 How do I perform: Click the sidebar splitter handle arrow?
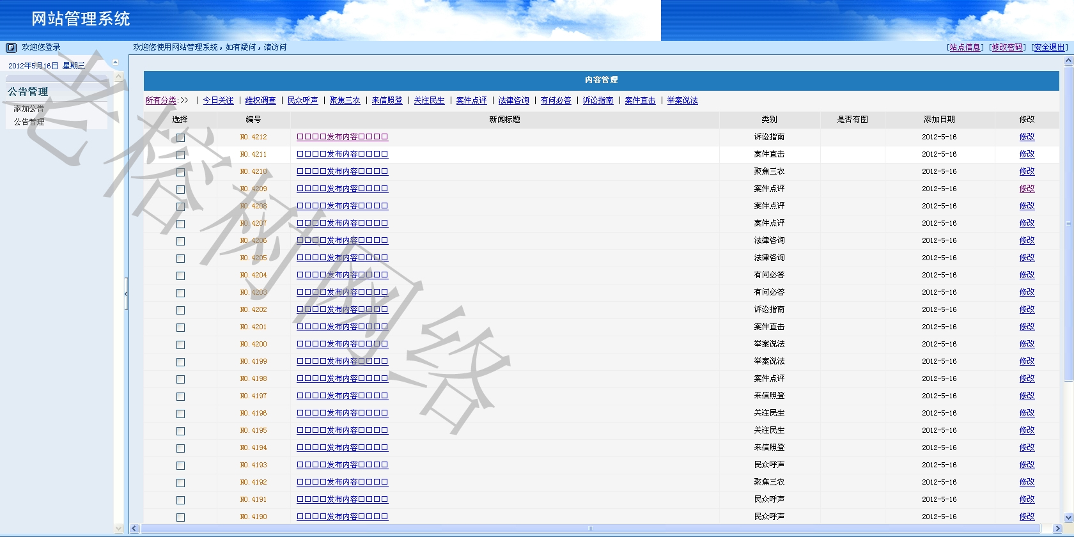126,294
